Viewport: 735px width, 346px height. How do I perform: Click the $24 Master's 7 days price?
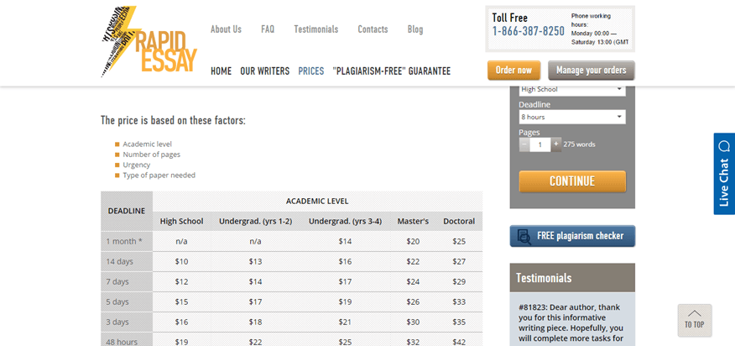(x=413, y=281)
